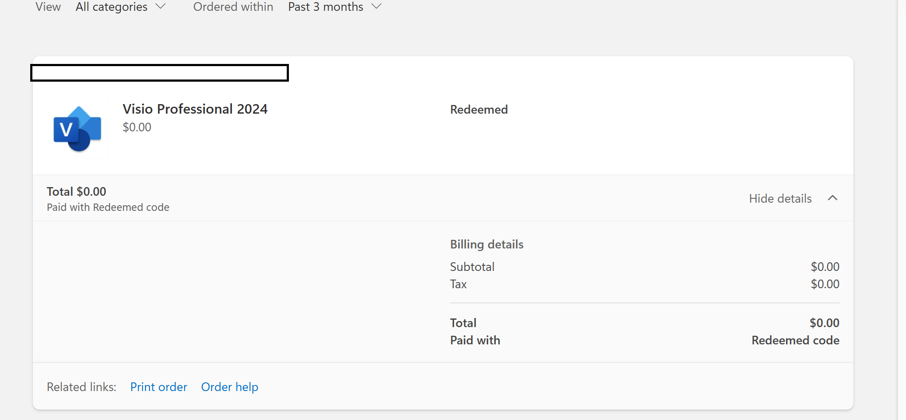Click the Billing details heading
This screenshot has width=906, height=420.
pyautogui.click(x=486, y=244)
